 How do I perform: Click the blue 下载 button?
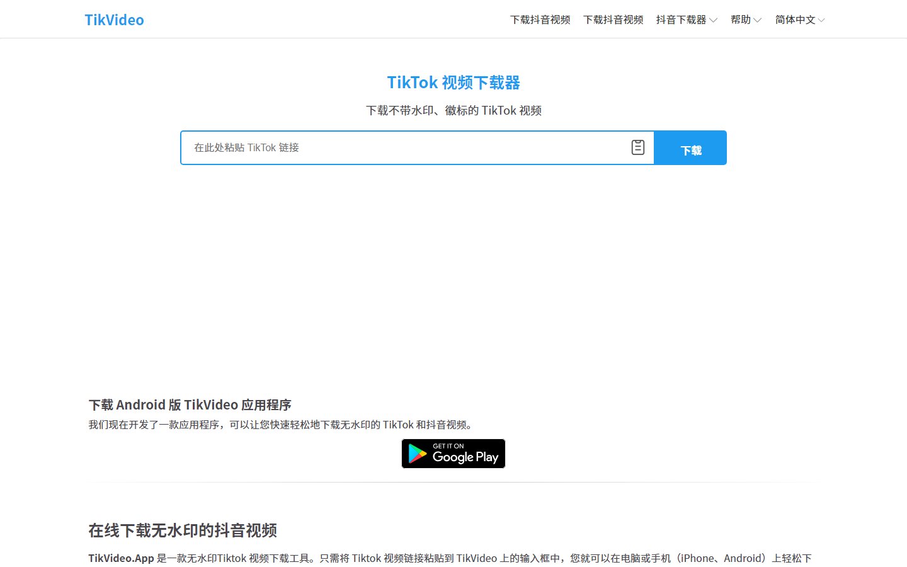coord(690,147)
